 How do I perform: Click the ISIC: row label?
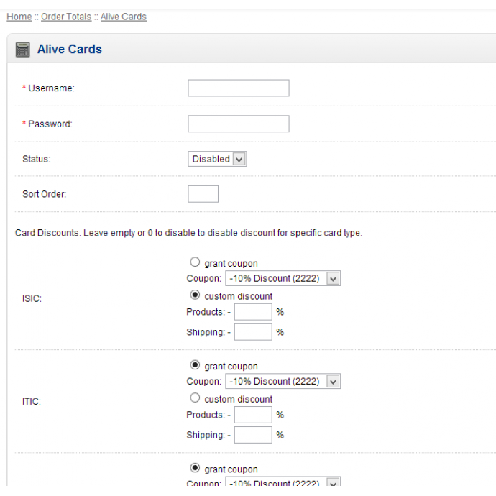click(32, 298)
